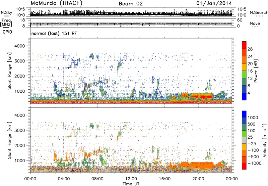Click the "Nave" legend label

click(x=255, y=23)
